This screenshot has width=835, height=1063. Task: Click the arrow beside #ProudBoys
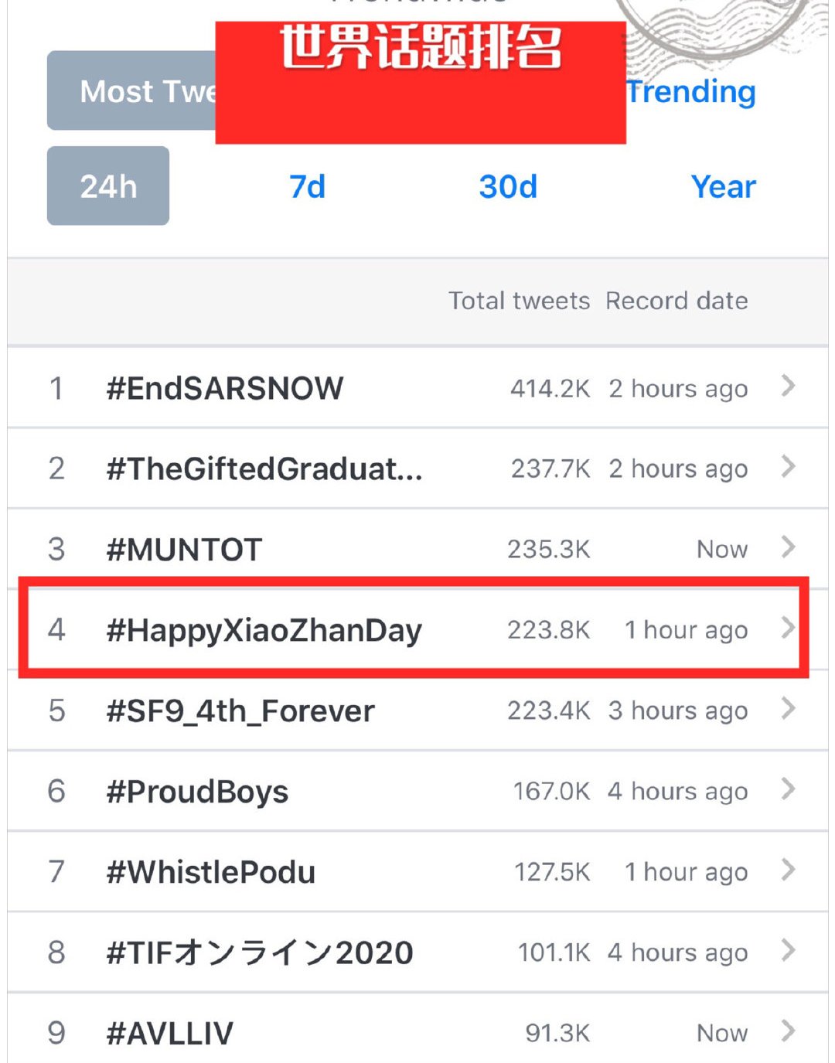pos(788,789)
